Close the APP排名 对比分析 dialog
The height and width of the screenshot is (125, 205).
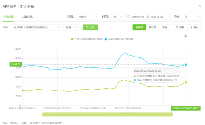[200, 6]
